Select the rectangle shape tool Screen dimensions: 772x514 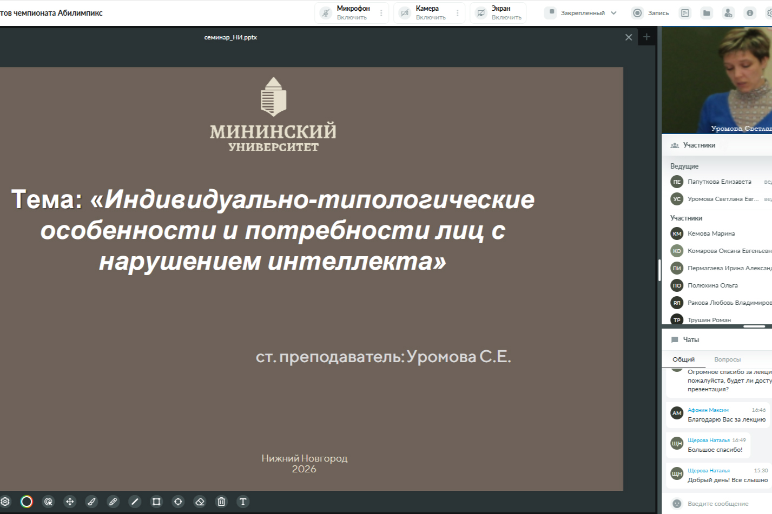pos(156,502)
